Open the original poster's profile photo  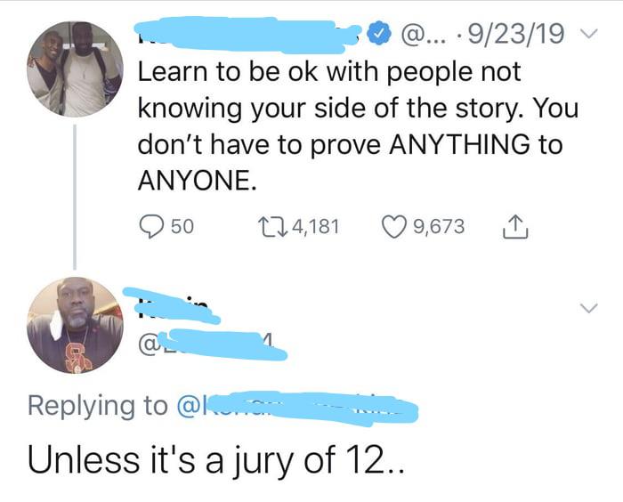click(x=75, y=69)
